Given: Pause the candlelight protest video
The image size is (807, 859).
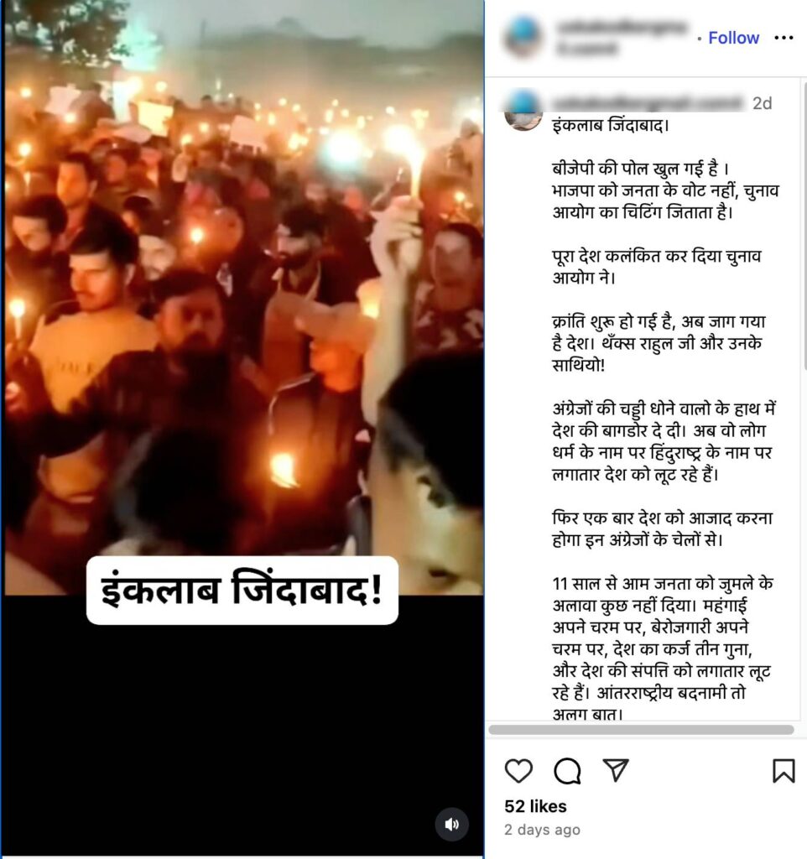Looking at the screenshot, I should click(244, 296).
